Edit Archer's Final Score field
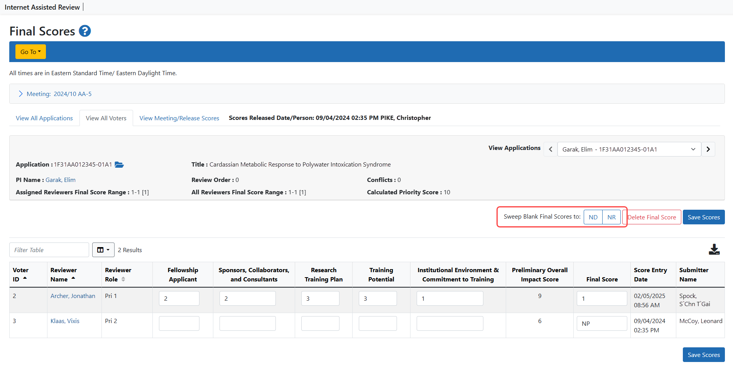Screen dimensions: 733x367 point(602,298)
